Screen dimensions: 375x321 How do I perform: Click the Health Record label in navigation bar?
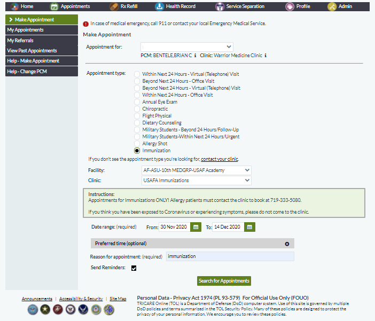click(x=181, y=6)
